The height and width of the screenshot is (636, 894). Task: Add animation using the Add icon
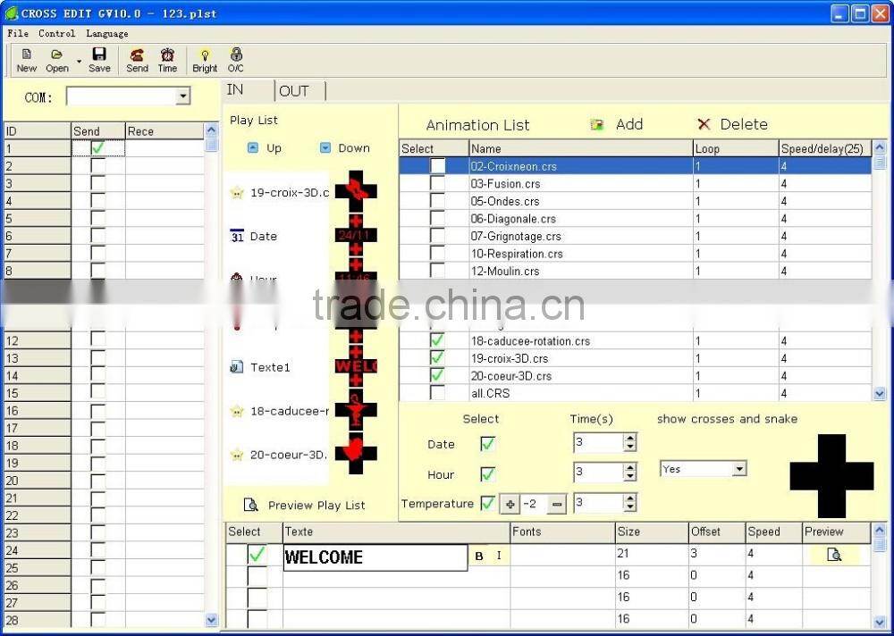(596, 124)
